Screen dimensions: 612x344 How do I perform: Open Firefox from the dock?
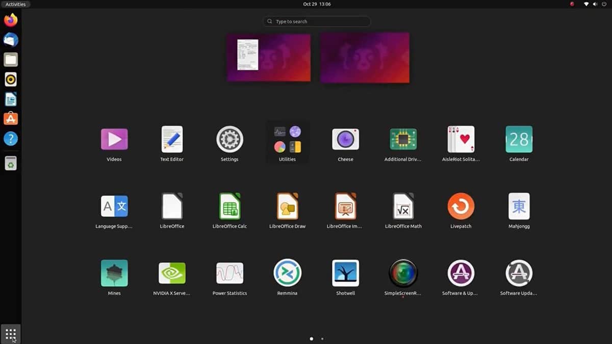pos(11,20)
